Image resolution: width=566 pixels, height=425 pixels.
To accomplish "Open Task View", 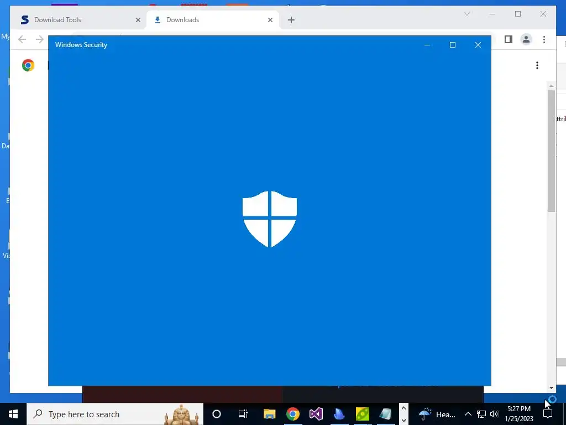I will point(243,414).
